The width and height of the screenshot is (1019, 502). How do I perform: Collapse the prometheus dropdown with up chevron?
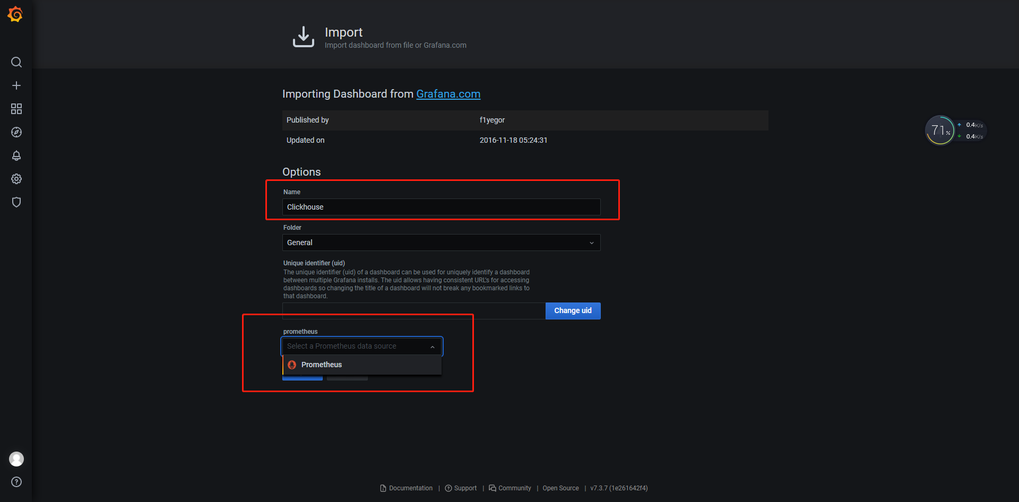433,347
